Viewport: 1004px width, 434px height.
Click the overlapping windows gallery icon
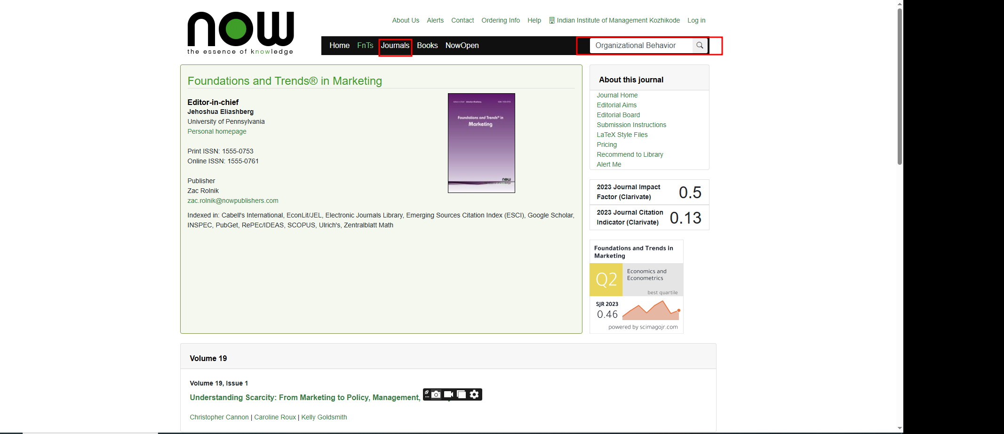[x=461, y=394]
